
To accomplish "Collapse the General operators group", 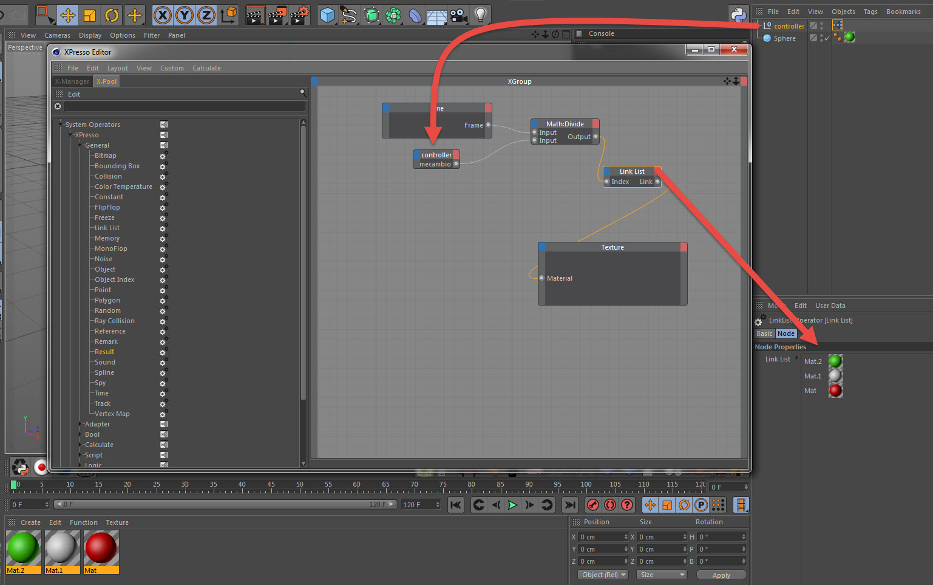I will tap(80, 145).
